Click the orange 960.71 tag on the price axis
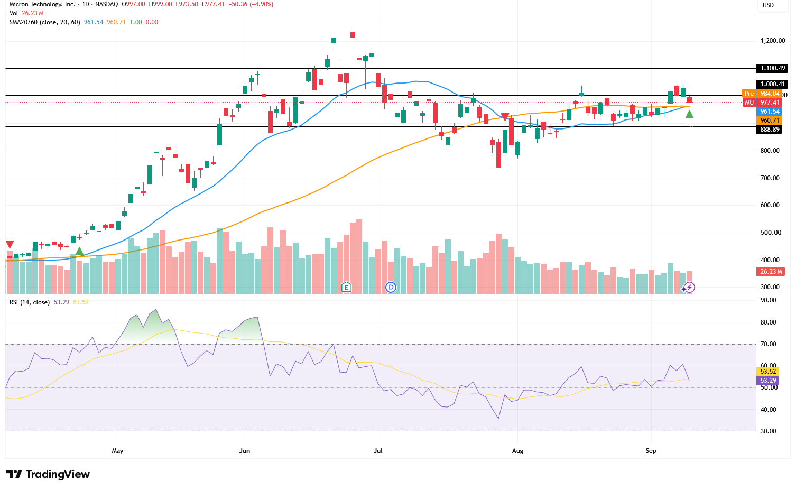 tap(770, 121)
